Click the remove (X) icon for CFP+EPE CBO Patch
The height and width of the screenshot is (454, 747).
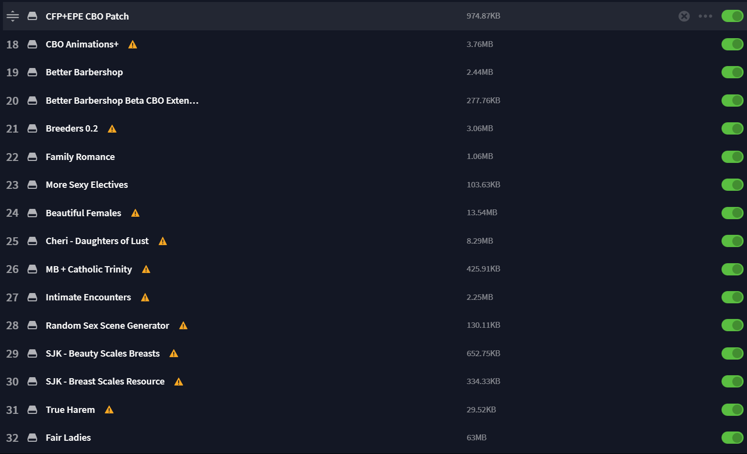tap(684, 16)
